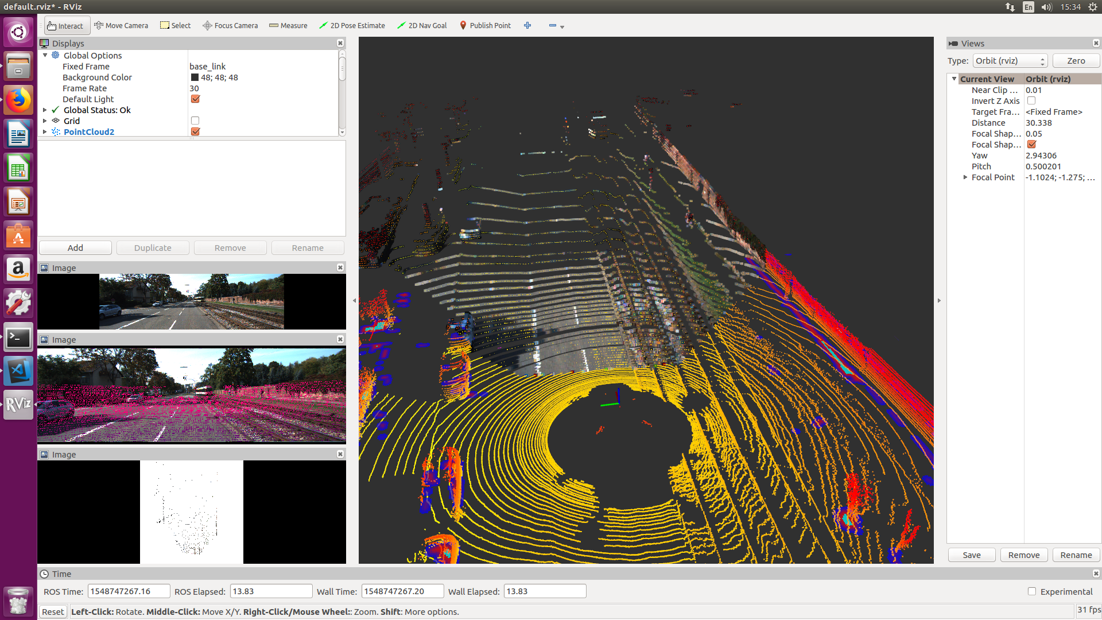Click the Publish Point tool

(485, 25)
